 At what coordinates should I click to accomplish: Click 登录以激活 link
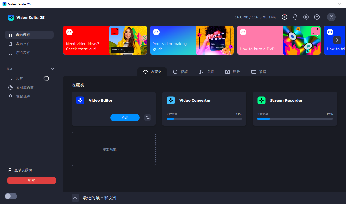pos(23,170)
